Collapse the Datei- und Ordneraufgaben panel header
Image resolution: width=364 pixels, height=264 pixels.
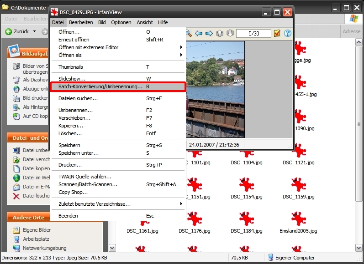click(x=28, y=138)
